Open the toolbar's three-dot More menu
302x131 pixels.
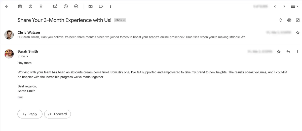pyautogui.click(x=110, y=7)
